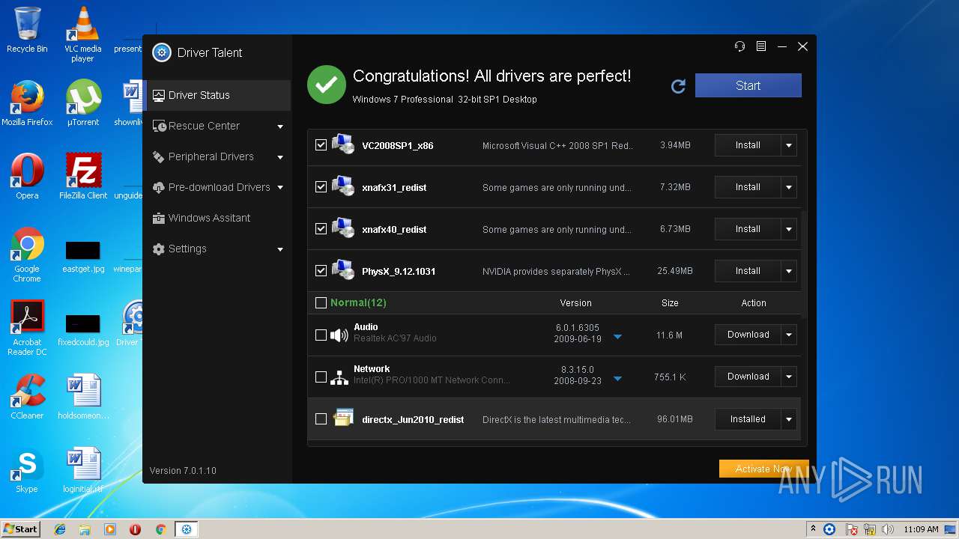Expand Install options for PhysX_9.12.1031

[x=789, y=271]
